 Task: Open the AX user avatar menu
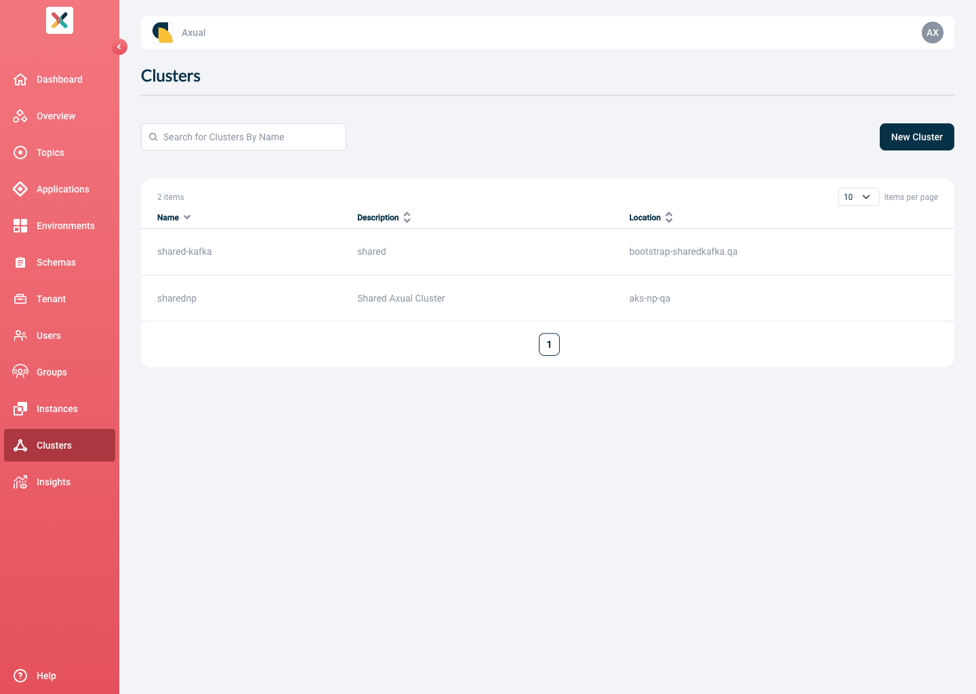[x=933, y=33]
